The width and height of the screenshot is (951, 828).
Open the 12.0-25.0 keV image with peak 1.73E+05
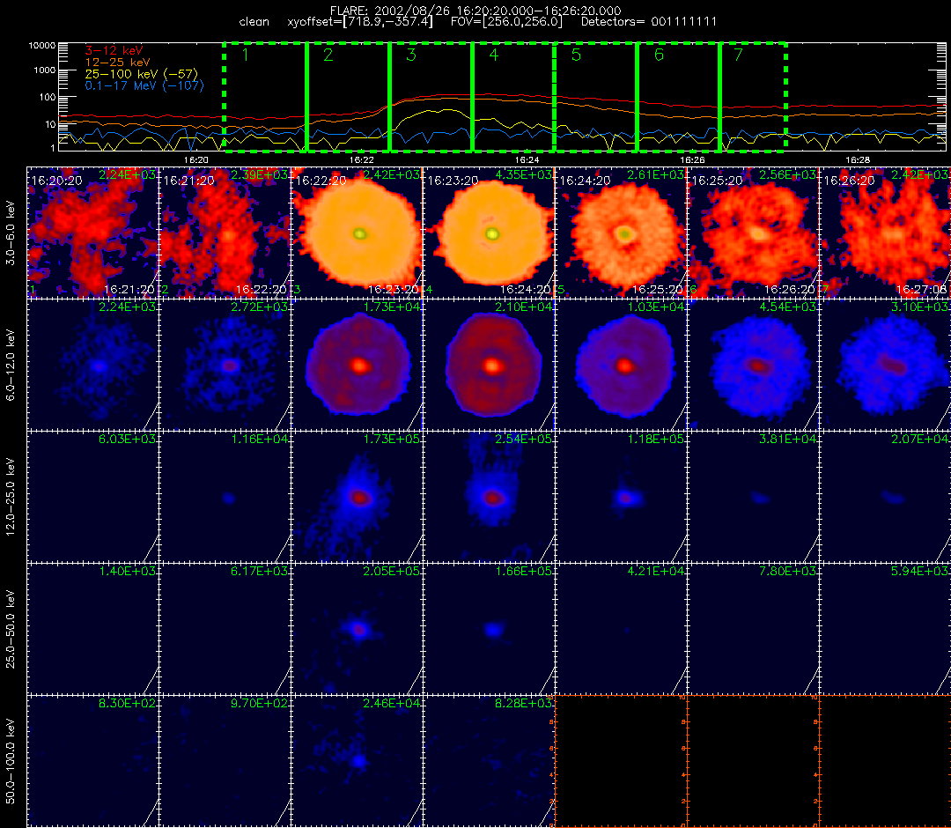358,497
